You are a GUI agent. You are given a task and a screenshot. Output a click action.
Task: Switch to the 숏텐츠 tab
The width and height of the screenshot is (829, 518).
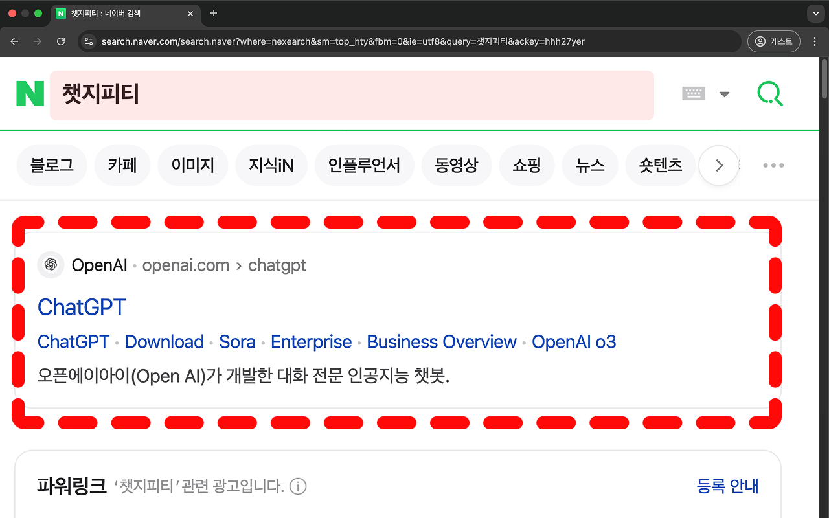[661, 166]
